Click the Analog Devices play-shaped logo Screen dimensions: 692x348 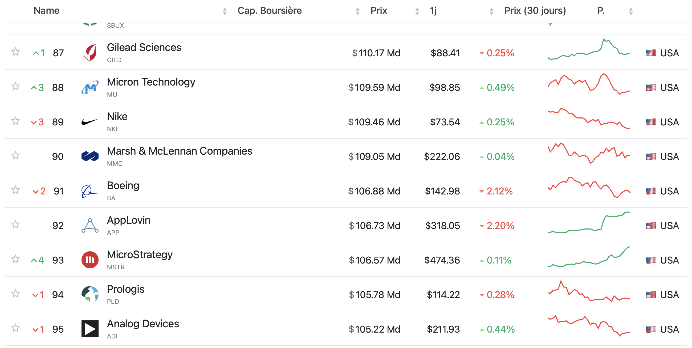(90, 329)
